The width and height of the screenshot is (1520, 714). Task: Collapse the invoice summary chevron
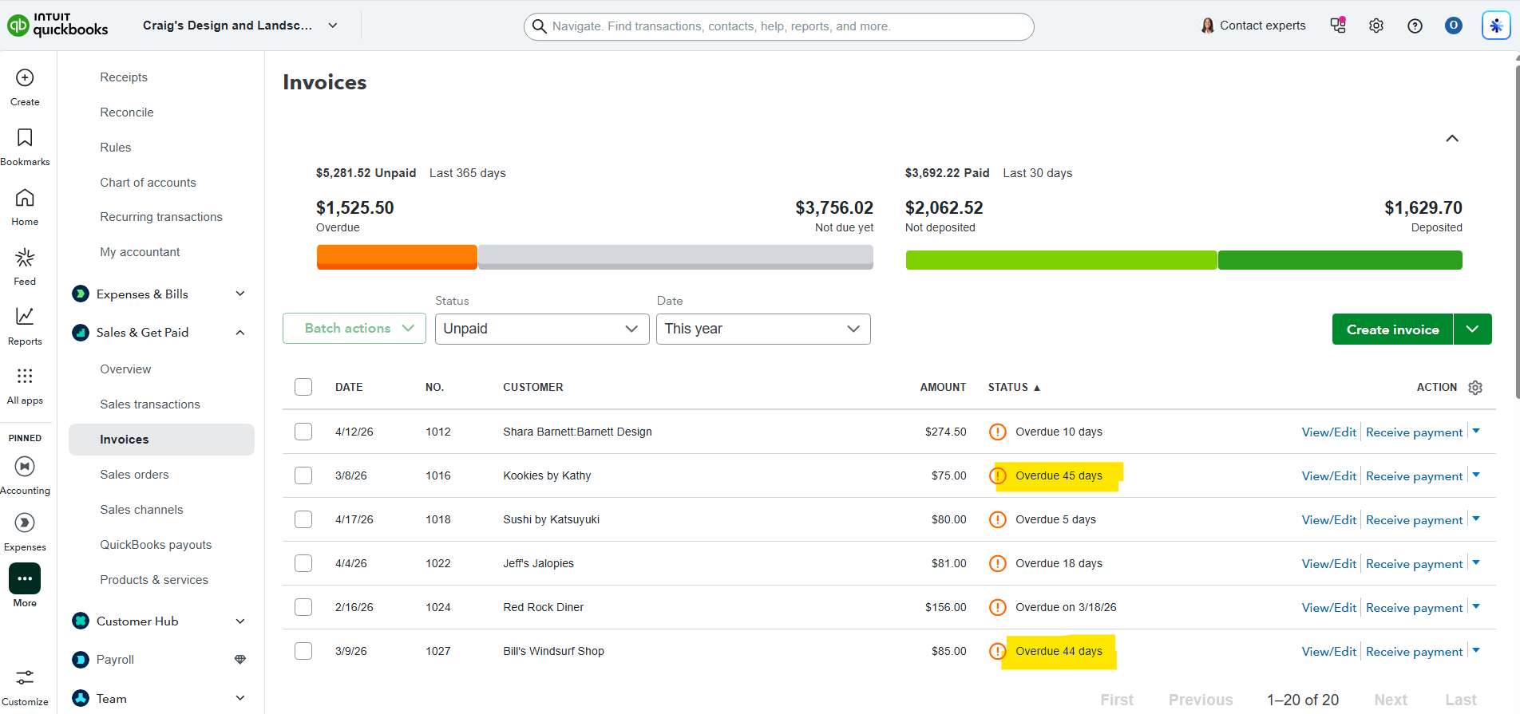[1452, 139]
